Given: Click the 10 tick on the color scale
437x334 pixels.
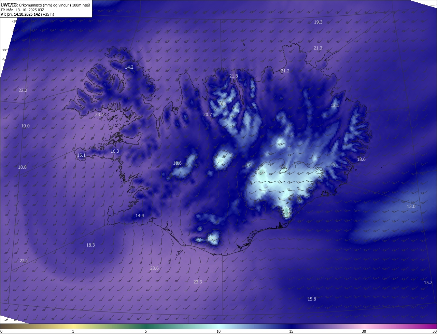Looking at the screenshot, I should tap(218, 331).
